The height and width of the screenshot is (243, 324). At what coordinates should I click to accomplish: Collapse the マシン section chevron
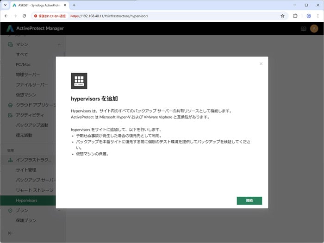click(59, 44)
